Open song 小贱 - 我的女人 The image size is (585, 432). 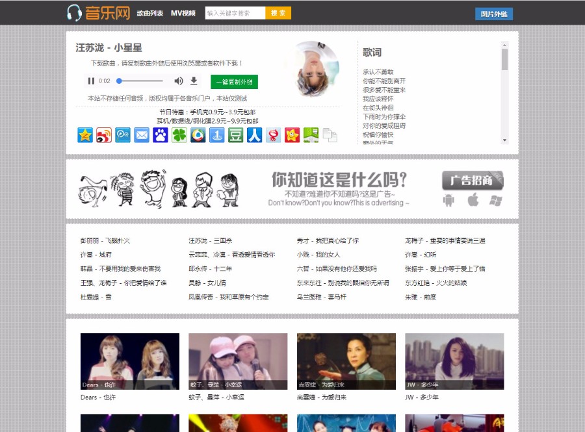coord(318,255)
